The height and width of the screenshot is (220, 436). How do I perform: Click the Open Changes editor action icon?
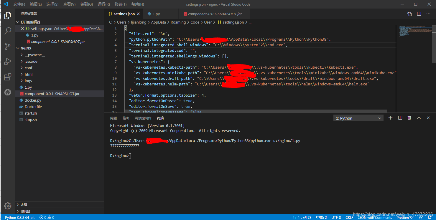pyautogui.click(x=409, y=14)
